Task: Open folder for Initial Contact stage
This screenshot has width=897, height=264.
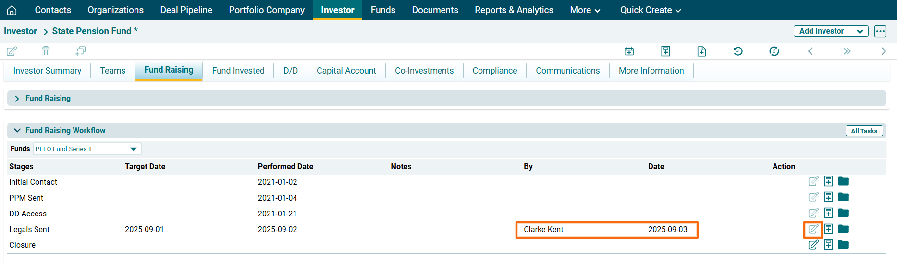Action: (x=843, y=181)
